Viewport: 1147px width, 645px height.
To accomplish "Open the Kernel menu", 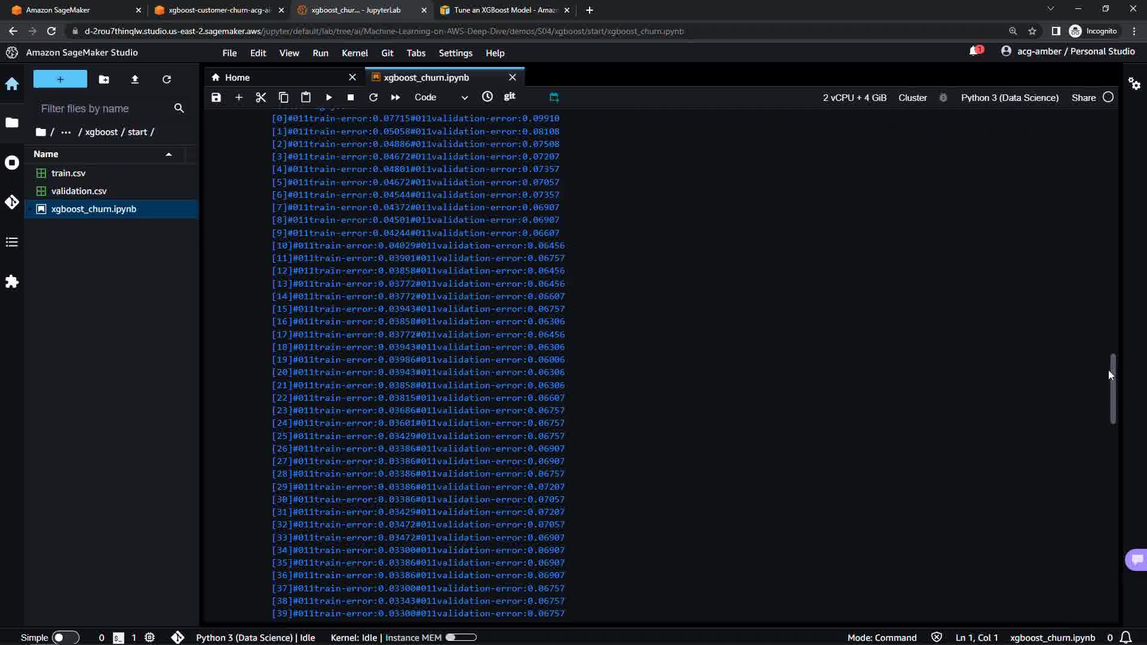I will pyautogui.click(x=354, y=53).
